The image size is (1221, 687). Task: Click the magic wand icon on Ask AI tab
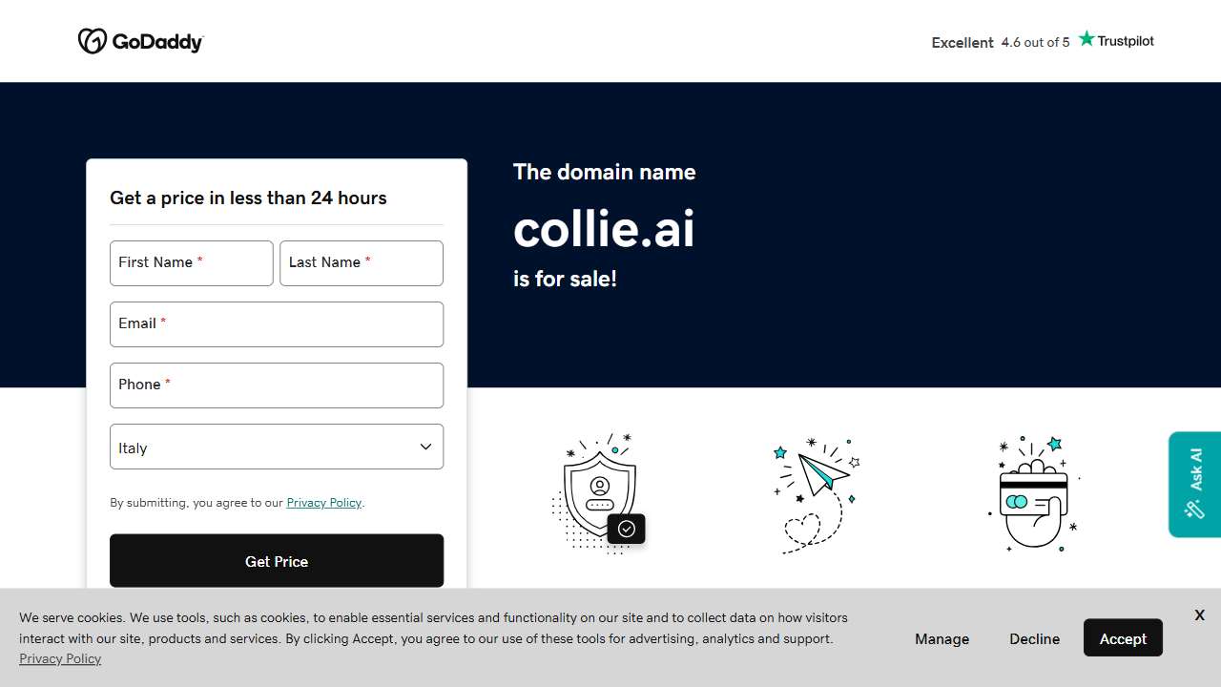point(1194,510)
